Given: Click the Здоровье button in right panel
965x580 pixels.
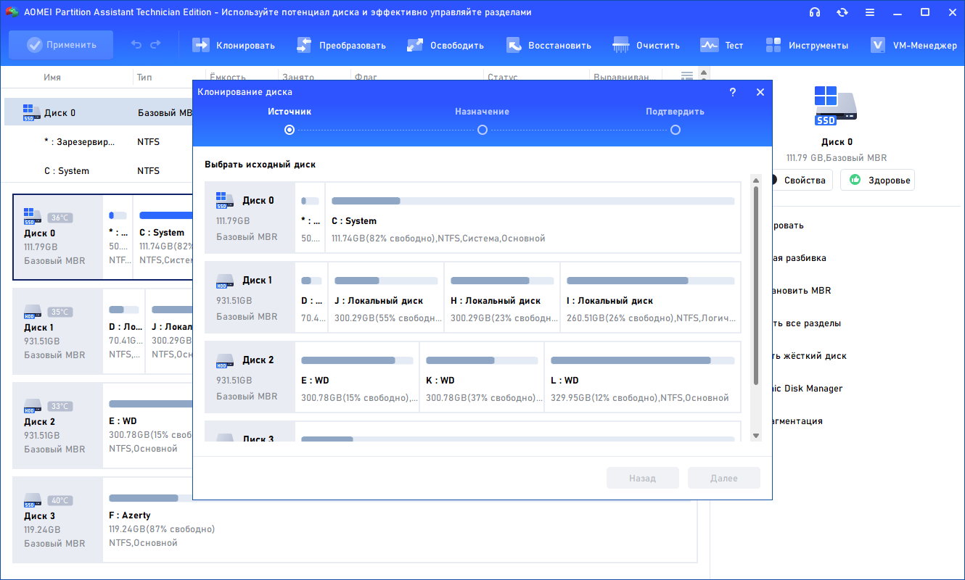Looking at the screenshot, I should coord(877,181).
